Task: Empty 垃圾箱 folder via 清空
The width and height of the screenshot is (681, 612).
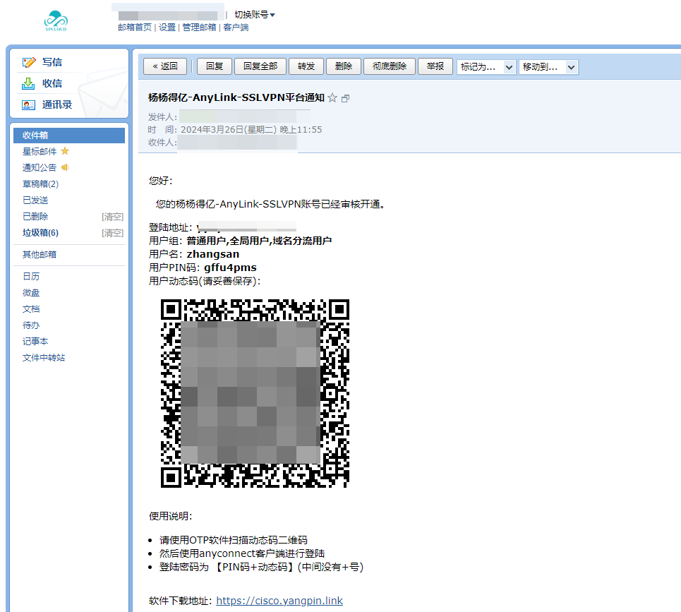Action: tap(112, 233)
